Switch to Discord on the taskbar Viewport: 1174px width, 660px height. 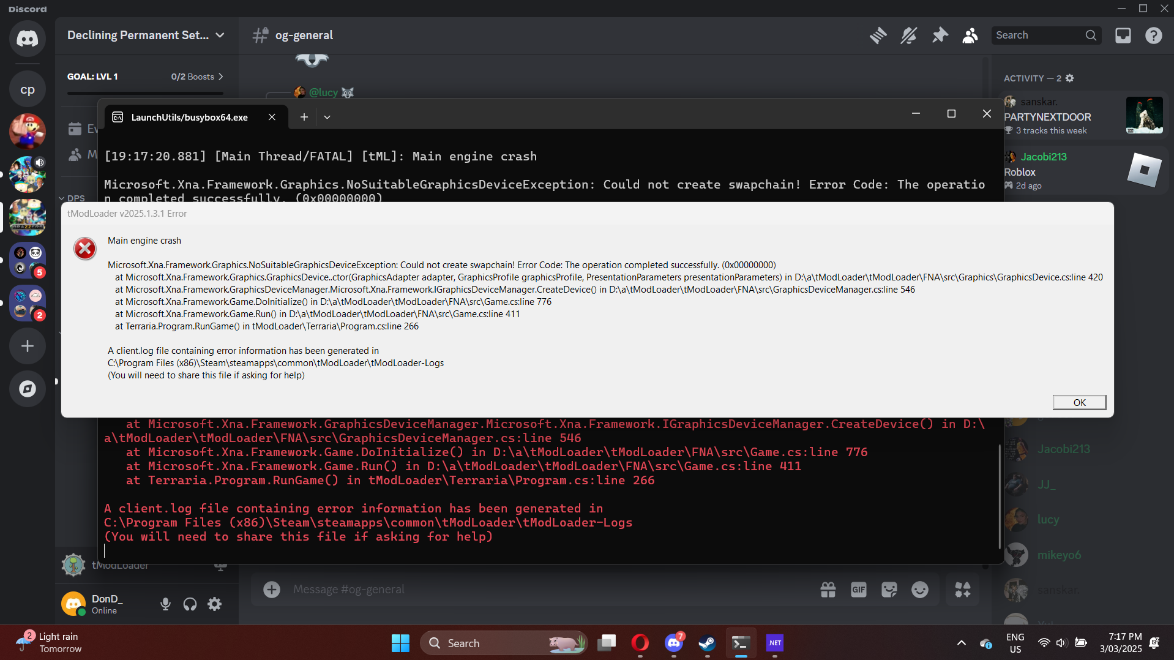coord(674,643)
